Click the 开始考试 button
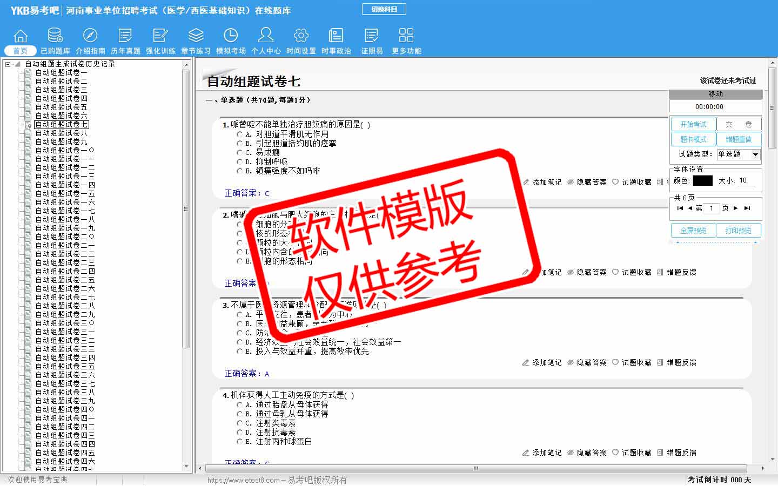 click(693, 124)
